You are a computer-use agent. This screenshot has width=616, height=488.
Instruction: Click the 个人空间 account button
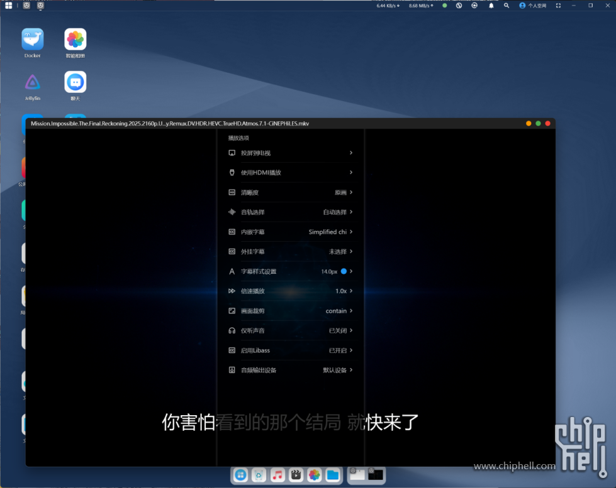click(x=533, y=5)
